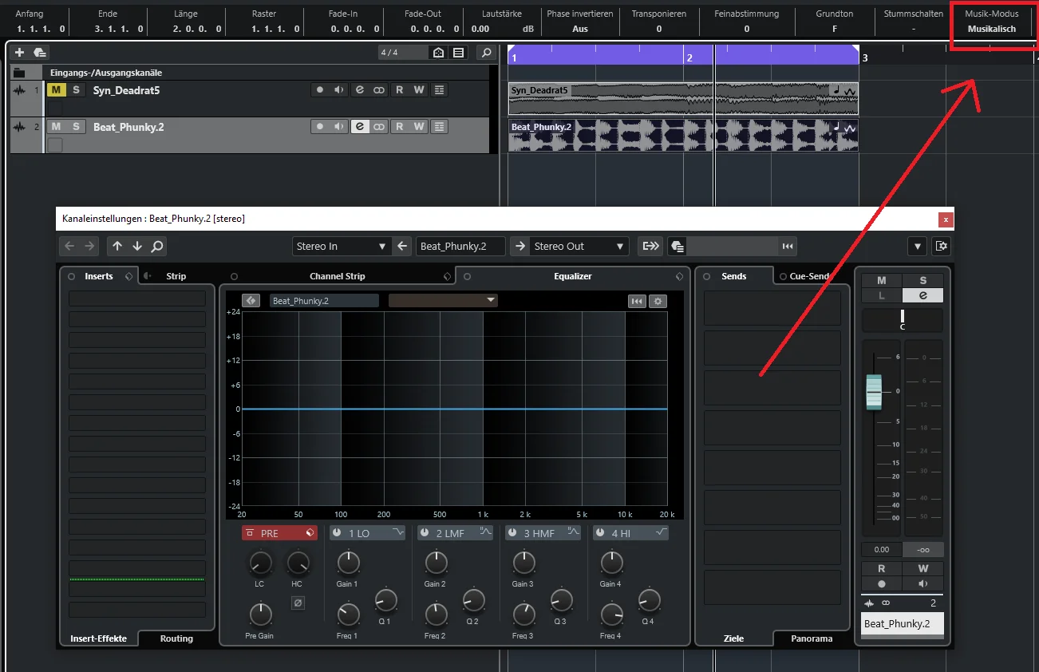Image resolution: width=1039 pixels, height=672 pixels.
Task: Enable write automation on Syn_Deadrat5 track
Action: tap(419, 90)
